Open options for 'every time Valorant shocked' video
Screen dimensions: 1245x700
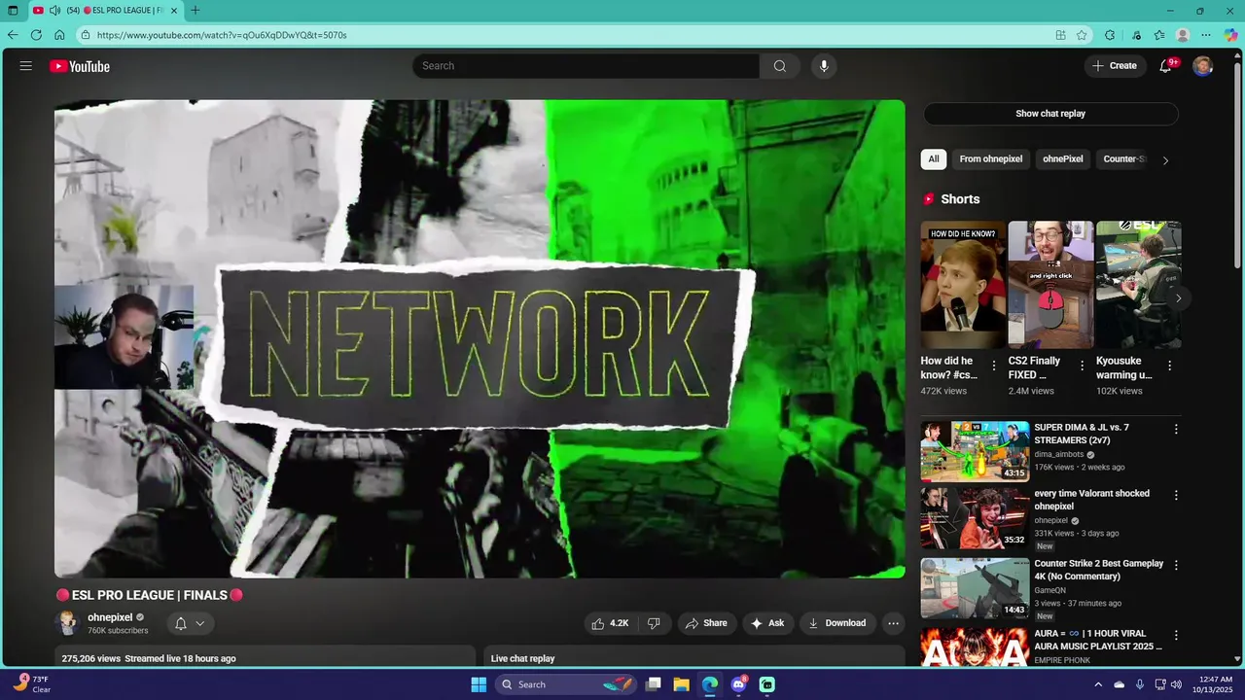(x=1176, y=495)
